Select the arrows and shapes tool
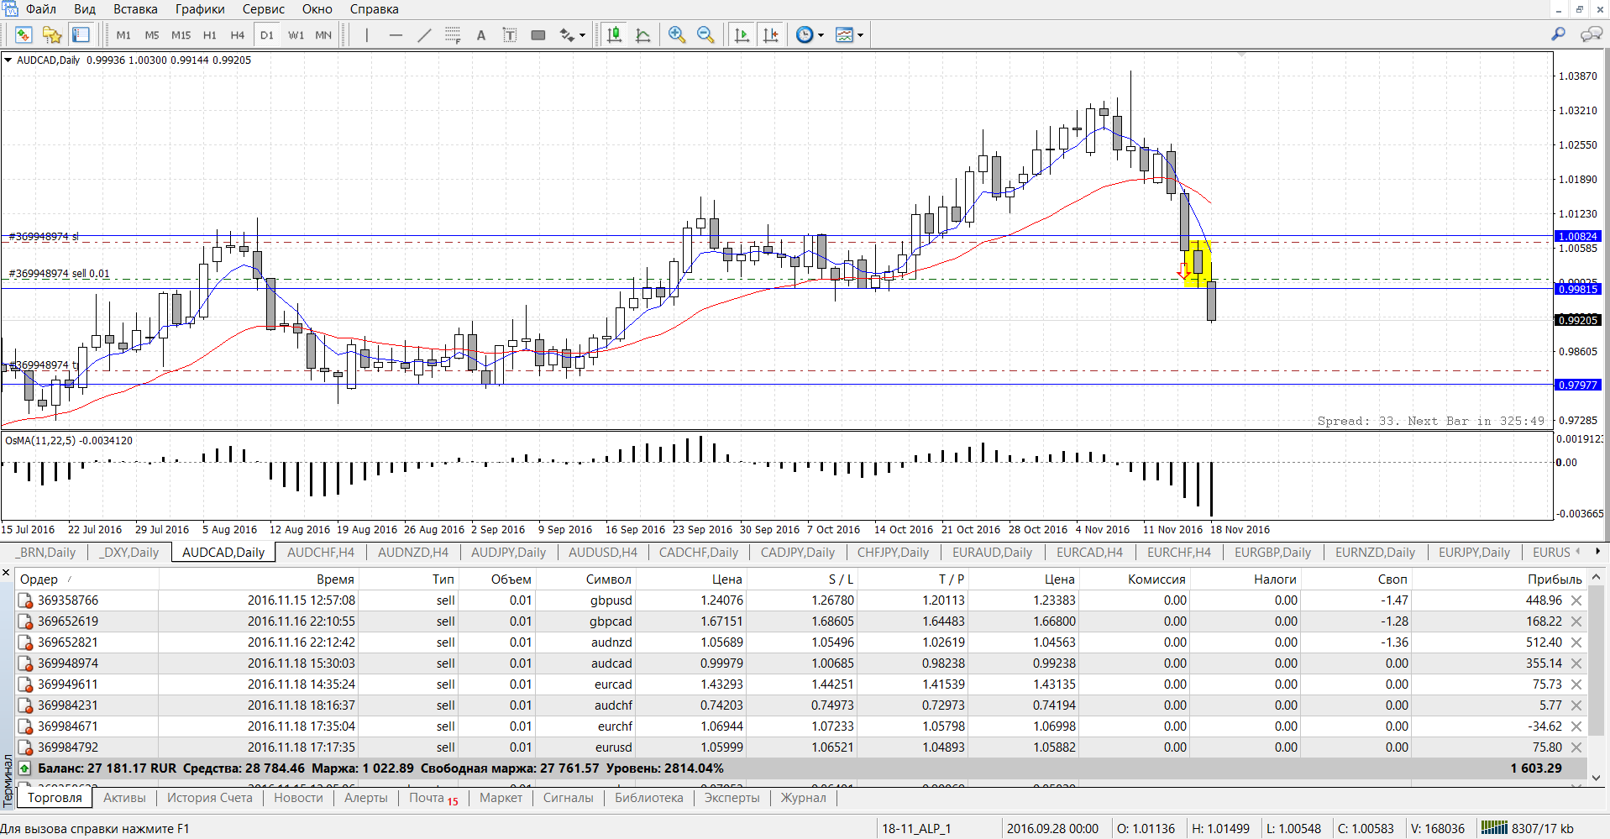 point(568,34)
